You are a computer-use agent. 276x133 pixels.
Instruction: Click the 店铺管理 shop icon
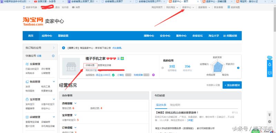click(27, 117)
